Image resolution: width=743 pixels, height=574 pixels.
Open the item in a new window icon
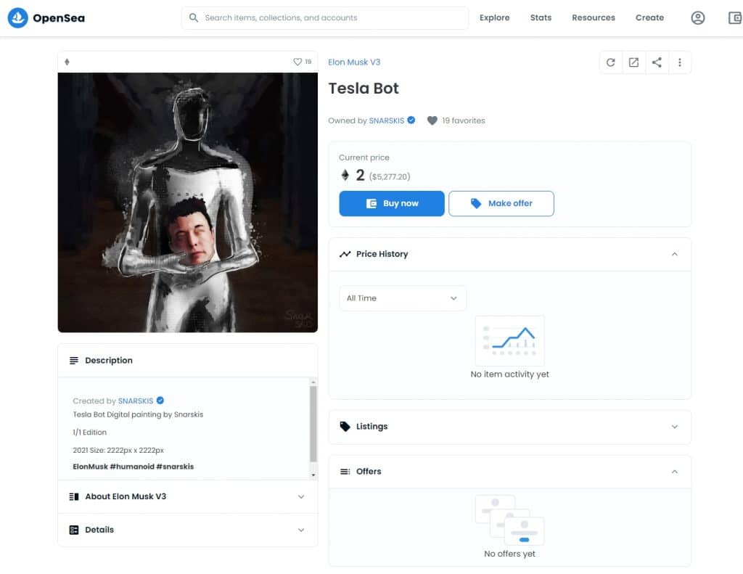coord(633,62)
